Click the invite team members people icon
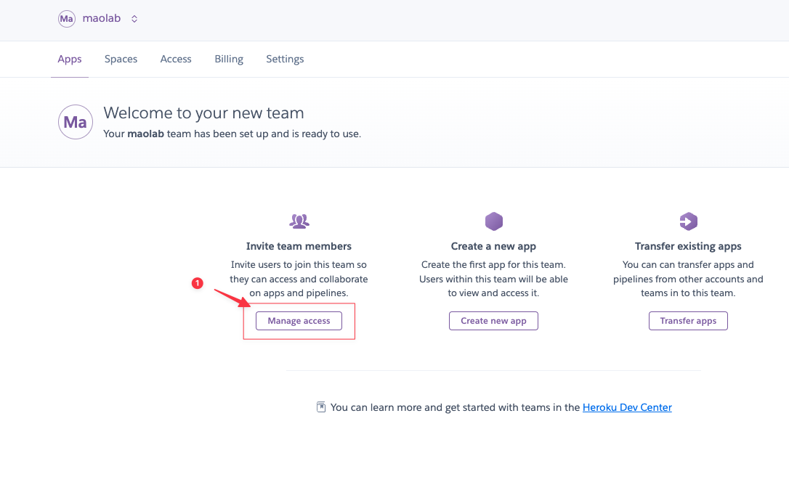This screenshot has height=482, width=789. tap(299, 221)
